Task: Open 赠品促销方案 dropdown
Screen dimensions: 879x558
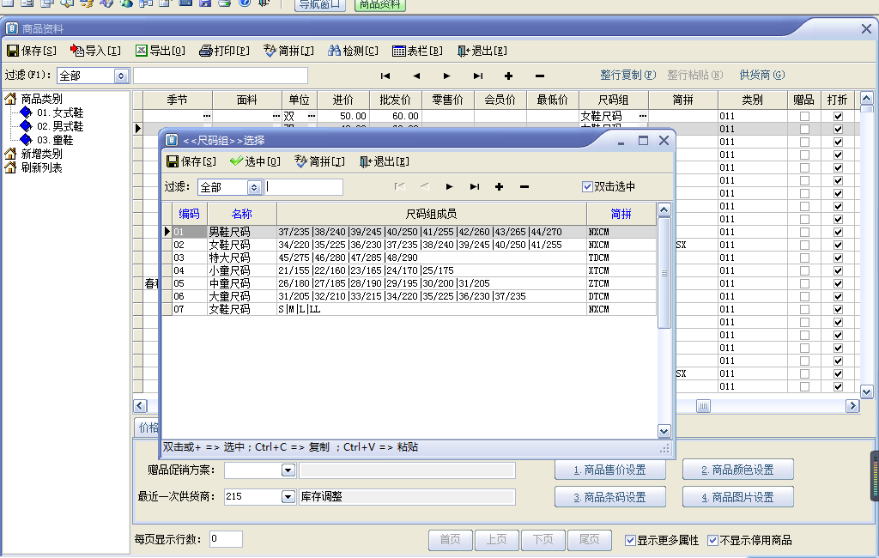Action: point(288,470)
